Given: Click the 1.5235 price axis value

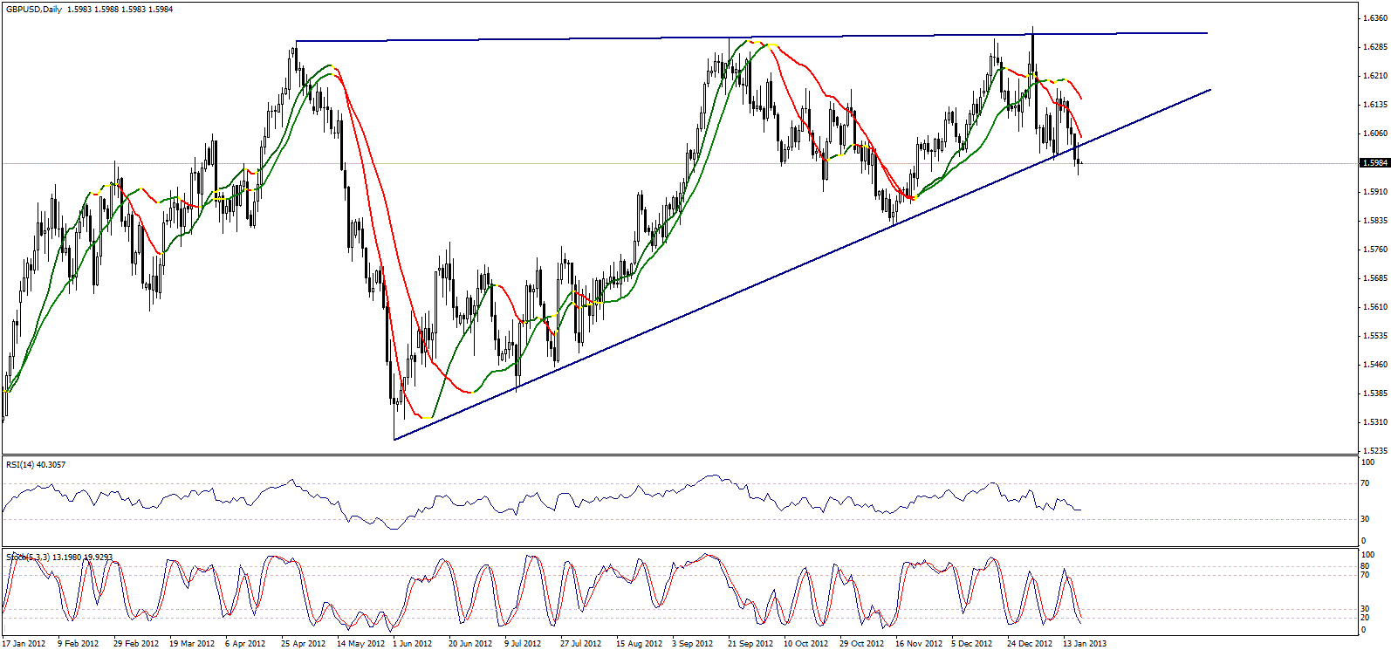Looking at the screenshot, I should pyautogui.click(x=1374, y=451).
